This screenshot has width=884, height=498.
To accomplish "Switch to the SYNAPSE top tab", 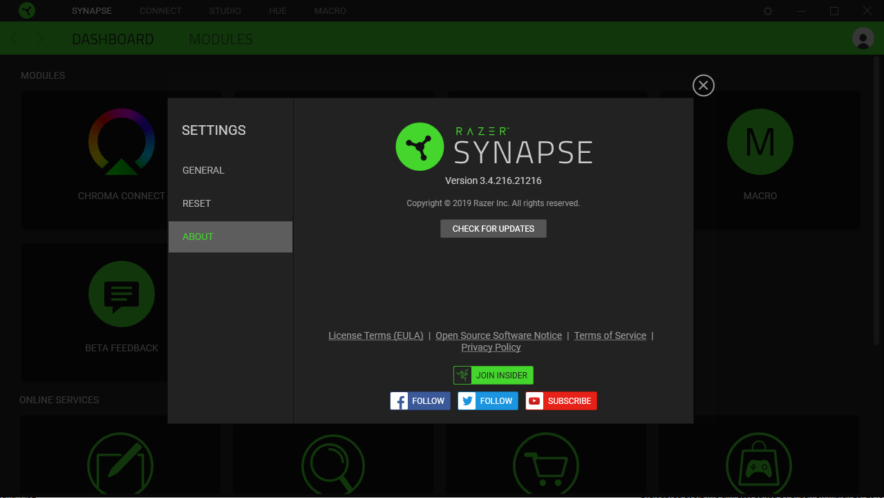I will point(92,11).
